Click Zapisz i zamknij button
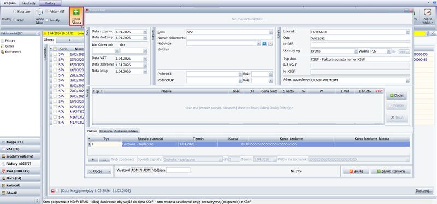437x204 pixels. point(391,171)
